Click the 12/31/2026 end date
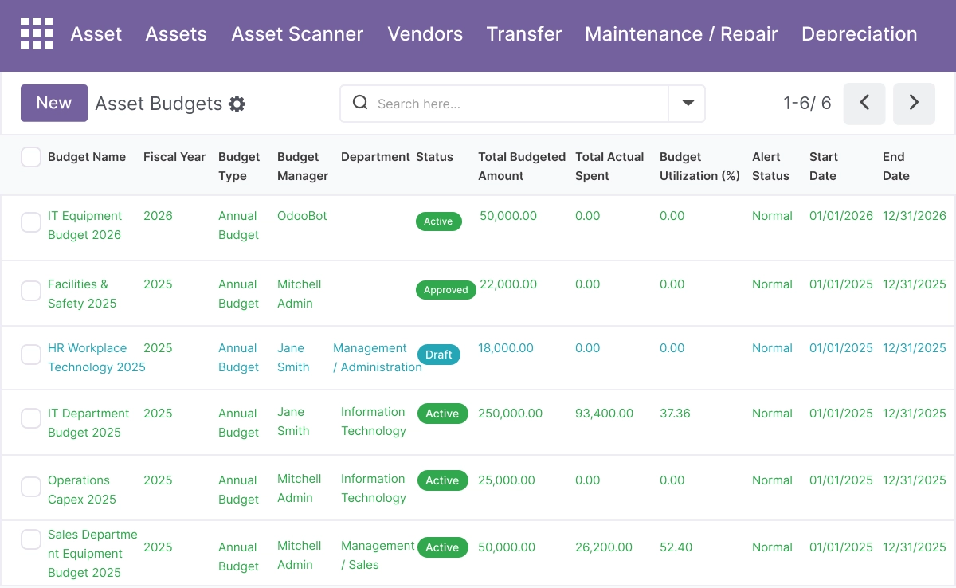 [x=915, y=216]
